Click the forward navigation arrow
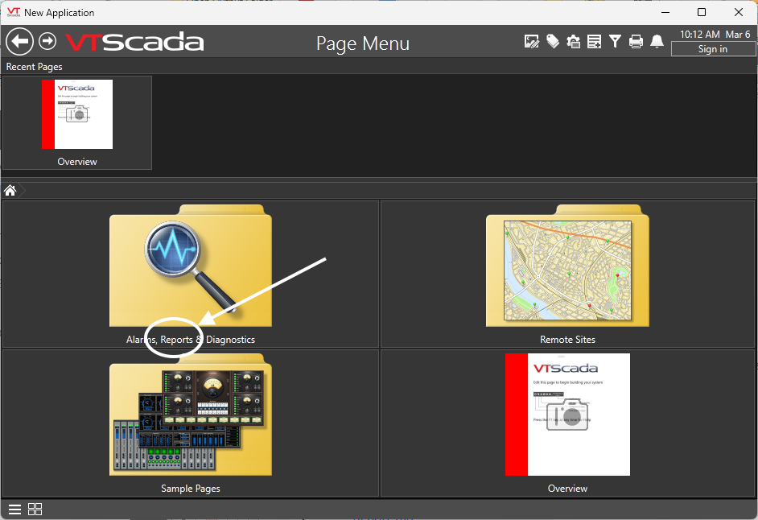Viewport: 758px width, 520px height. coord(47,41)
